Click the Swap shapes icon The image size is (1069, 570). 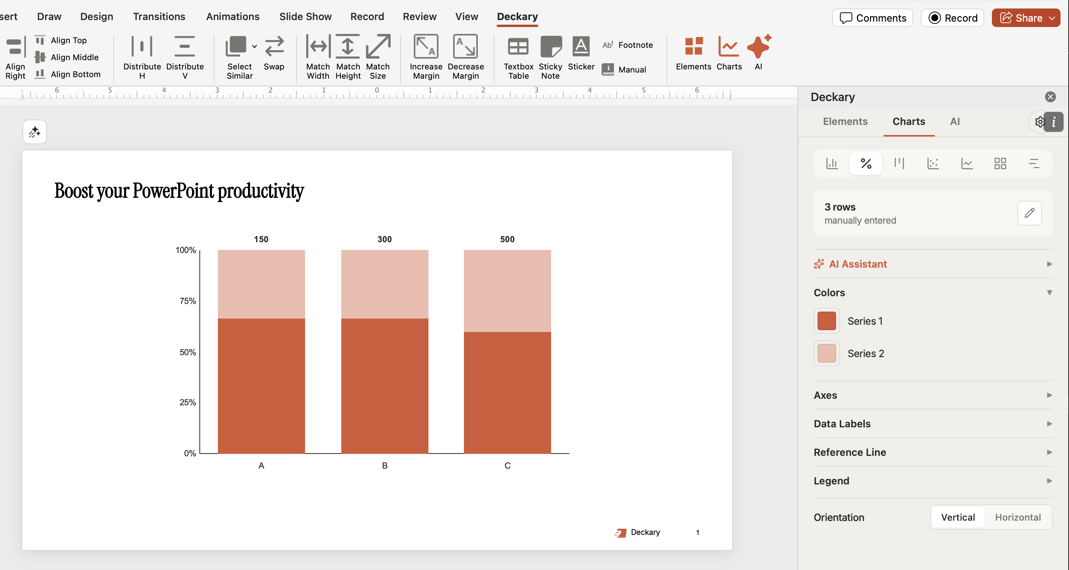tap(274, 47)
